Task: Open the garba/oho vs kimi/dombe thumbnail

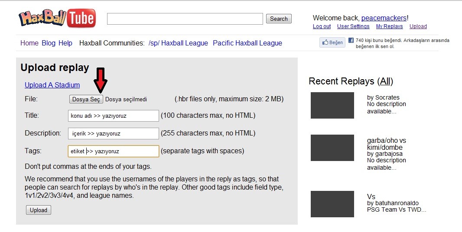Action: 332,148
